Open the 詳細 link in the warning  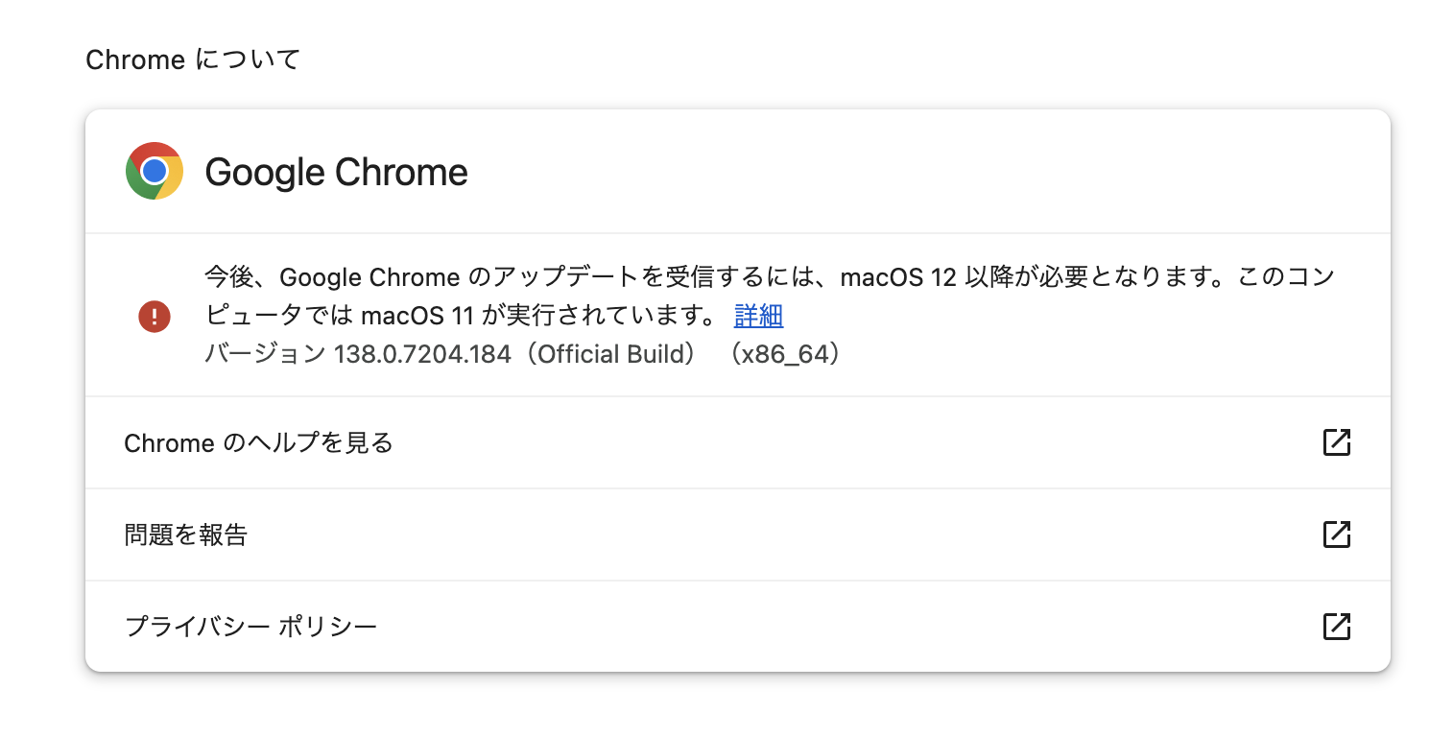(758, 316)
